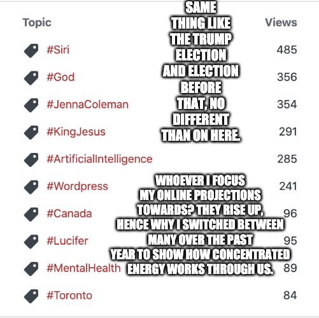Click the tag icon beside #God

click(x=31, y=78)
